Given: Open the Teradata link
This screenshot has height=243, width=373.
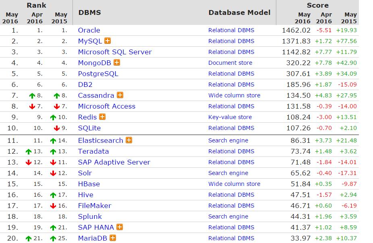Looking at the screenshot, I should [x=93, y=151].
